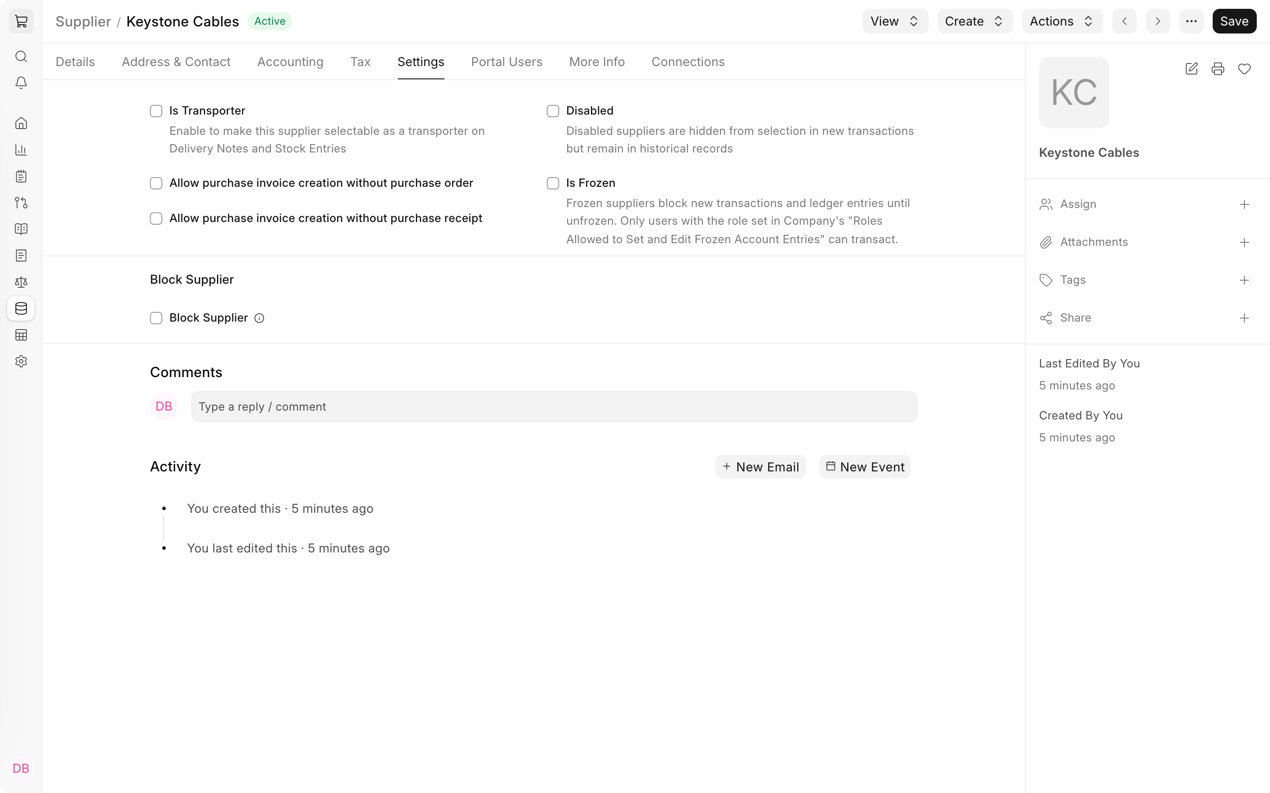Go to previous supplier record arrow
The width and height of the screenshot is (1270, 793).
point(1124,21)
